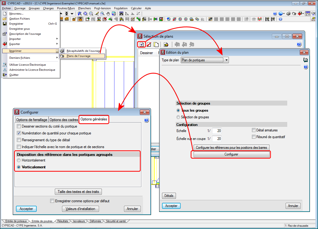Select the Horizontalement radio option

19,160
